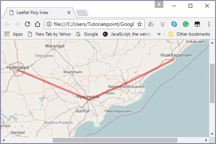Image resolution: width=216 pixels, height=144 pixels.
Task: Open the Skype extension icon
Action: [174, 24]
